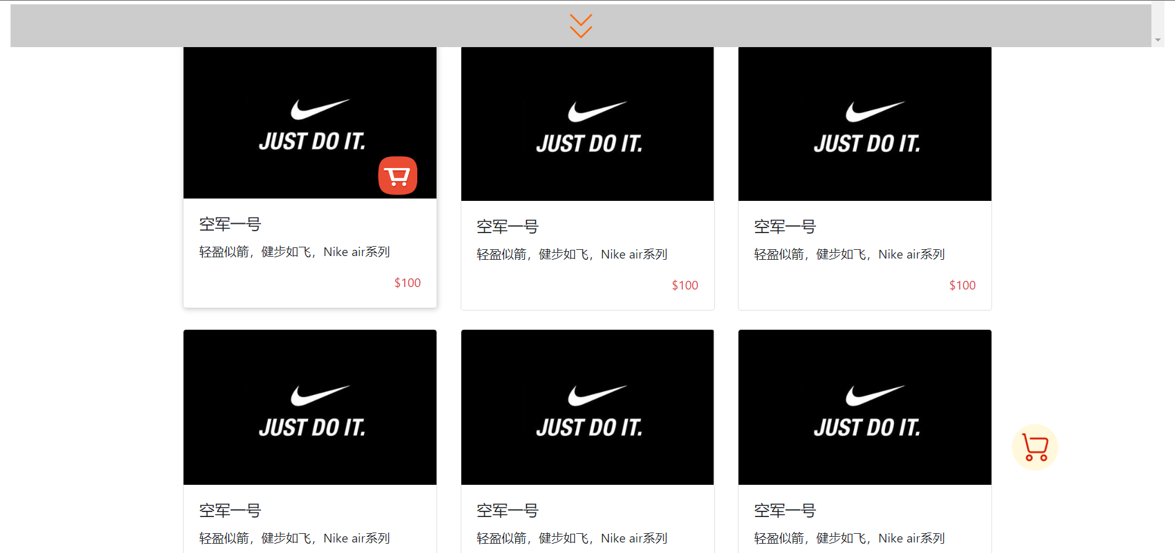The height and width of the screenshot is (553, 1175).
Task: Open the Nike image of the top-left card
Action: point(310,123)
